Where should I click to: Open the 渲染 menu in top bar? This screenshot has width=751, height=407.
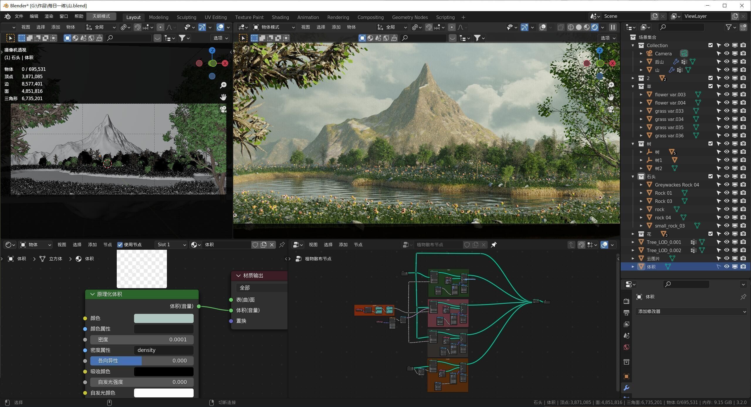[49, 16]
